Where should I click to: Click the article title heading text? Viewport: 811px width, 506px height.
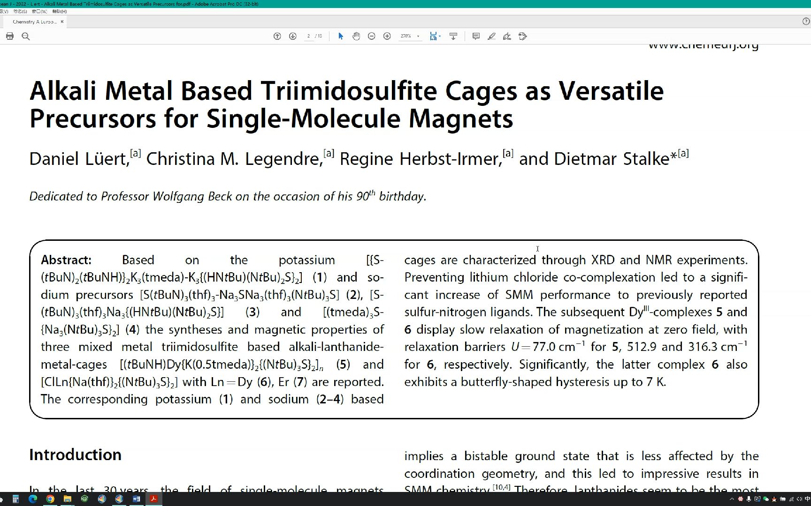(346, 104)
